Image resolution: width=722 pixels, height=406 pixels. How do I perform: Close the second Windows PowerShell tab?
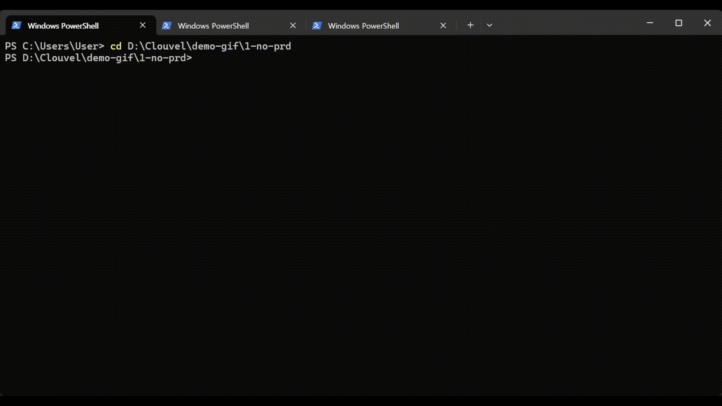coord(293,26)
